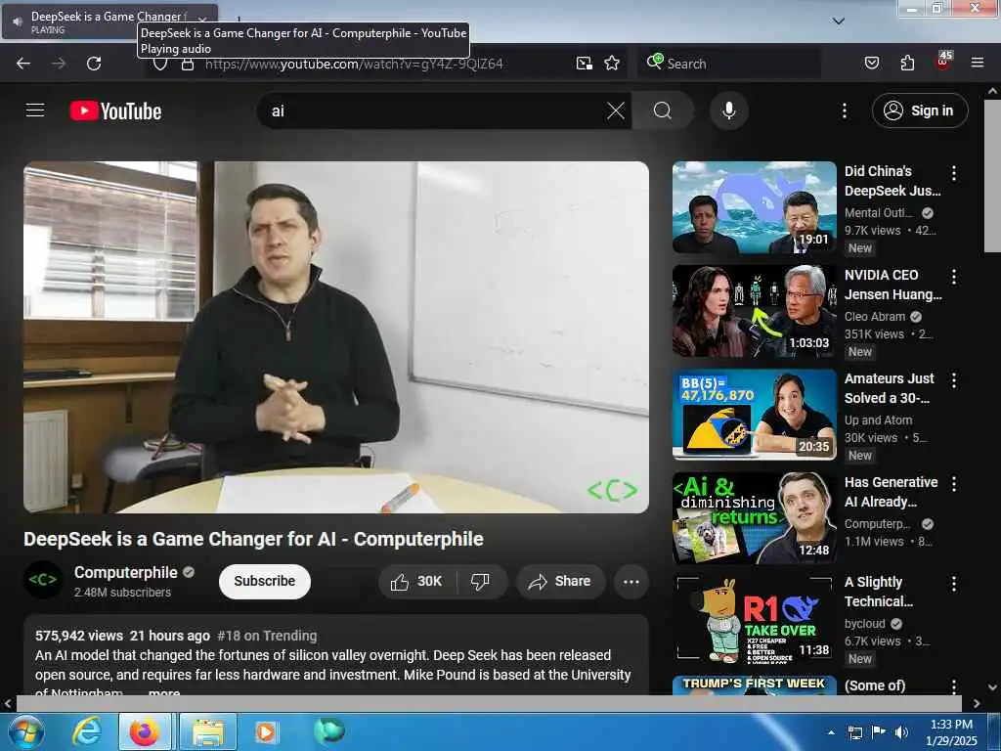Open Firefox application hamburger menu

click(977, 63)
